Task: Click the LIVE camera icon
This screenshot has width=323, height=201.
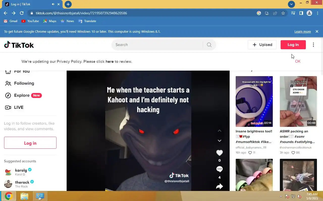Action: 8,108
